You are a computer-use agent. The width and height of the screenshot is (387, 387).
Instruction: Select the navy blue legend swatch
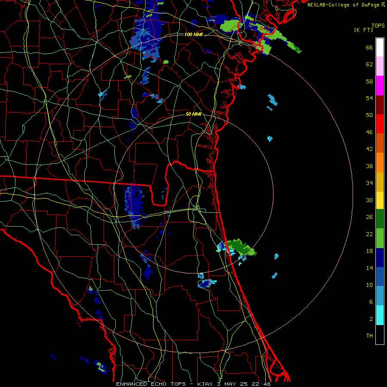click(380, 258)
